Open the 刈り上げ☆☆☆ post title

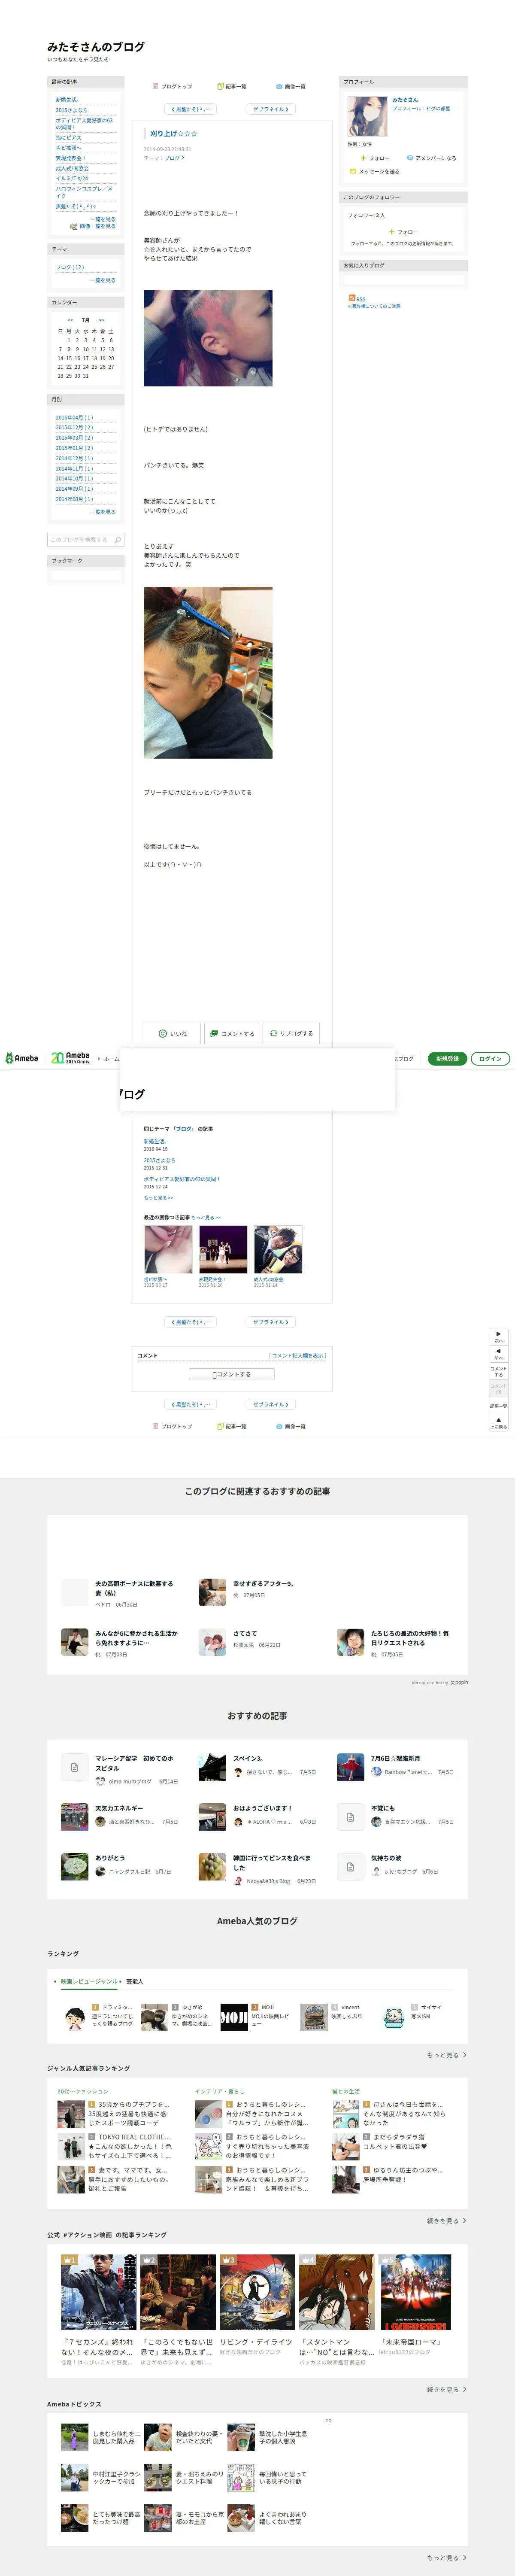coord(174,133)
